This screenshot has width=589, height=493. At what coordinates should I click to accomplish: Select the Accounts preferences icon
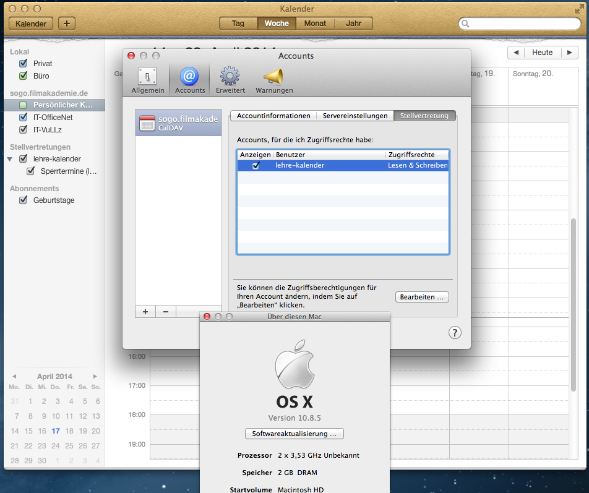[x=189, y=80]
